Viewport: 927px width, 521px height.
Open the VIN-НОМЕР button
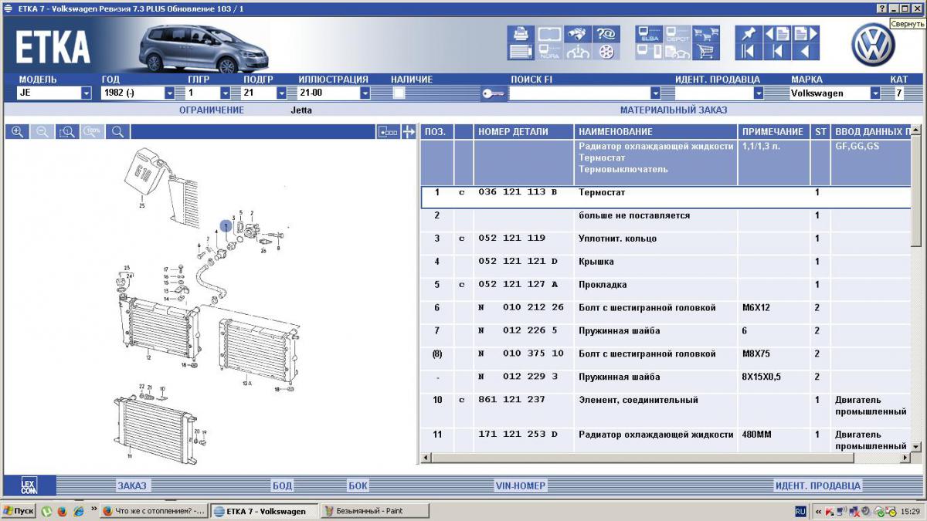520,485
